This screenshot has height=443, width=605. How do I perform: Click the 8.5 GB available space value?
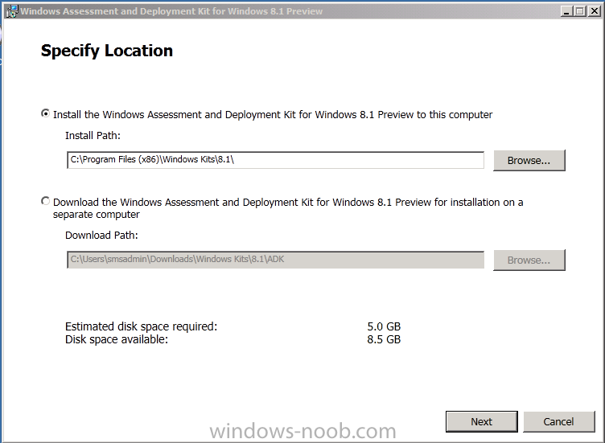(384, 339)
